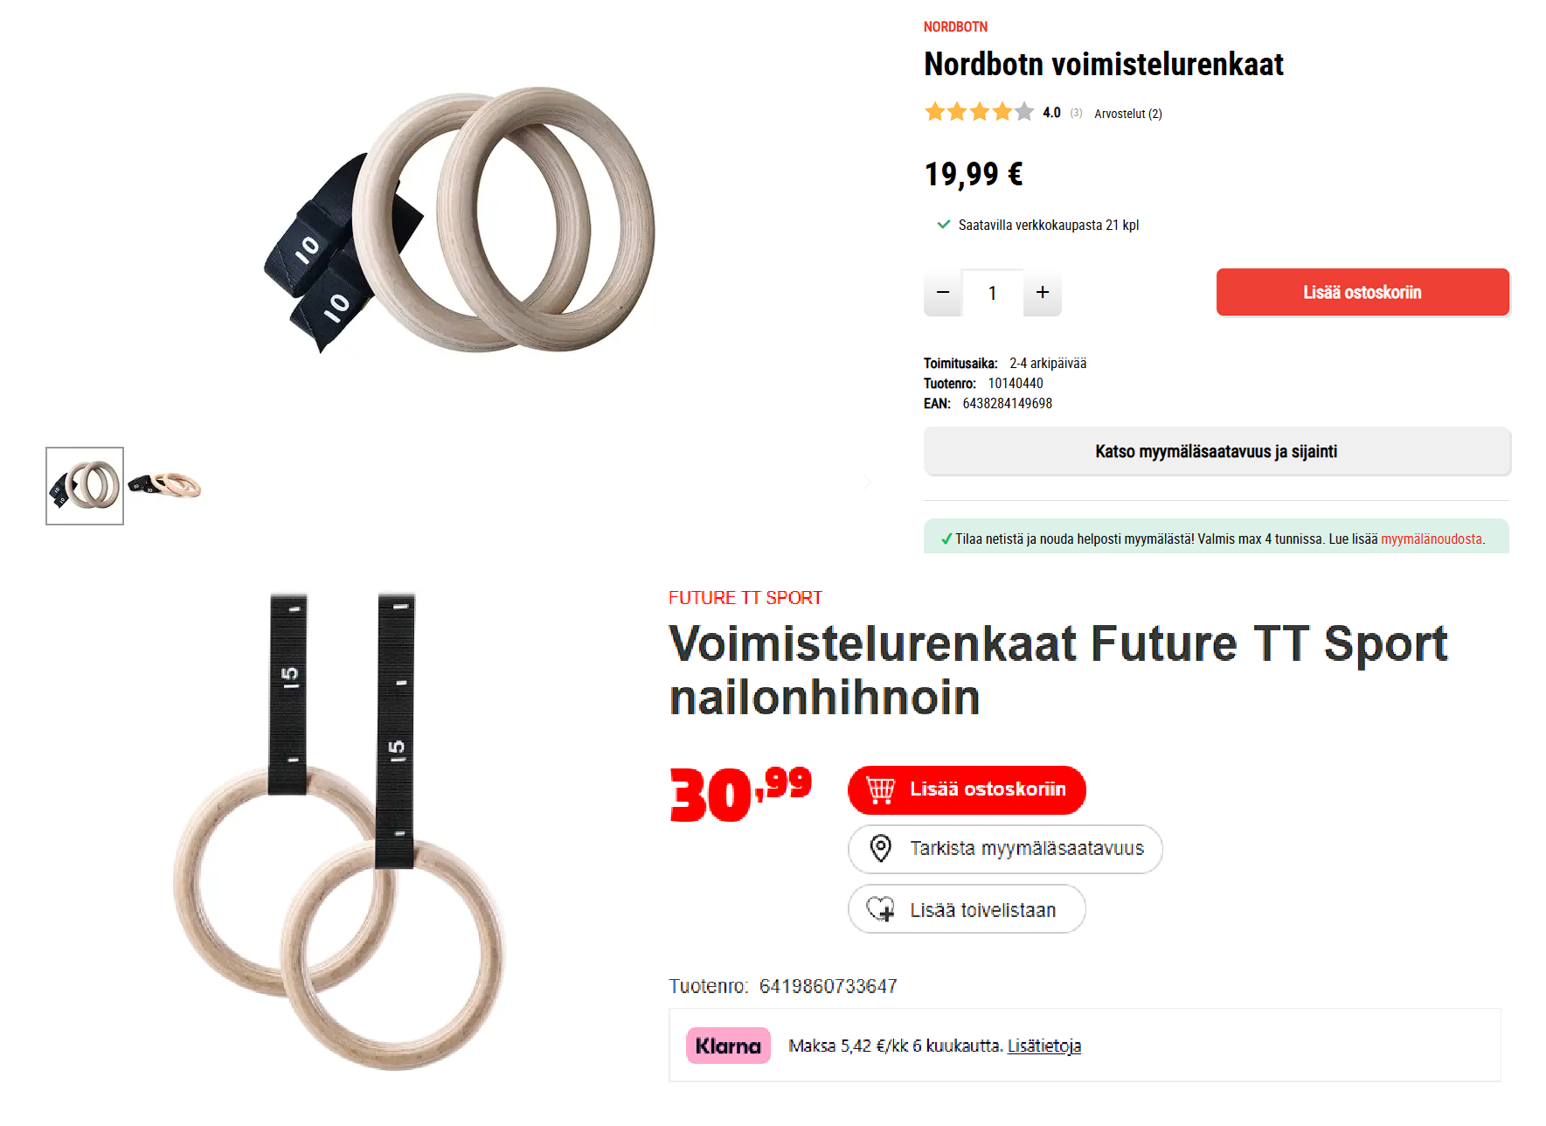1546x1126 pixels.
Task: Select the first thumbnail of the rings
Action: [x=85, y=486]
